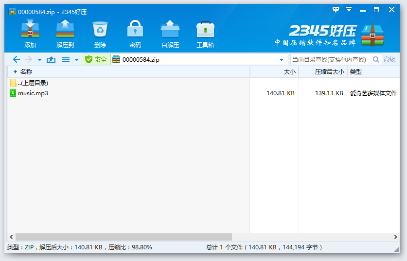Select the ..(上层目录) parent folder row
This screenshot has width=407, height=261.
pyautogui.click(x=29, y=83)
